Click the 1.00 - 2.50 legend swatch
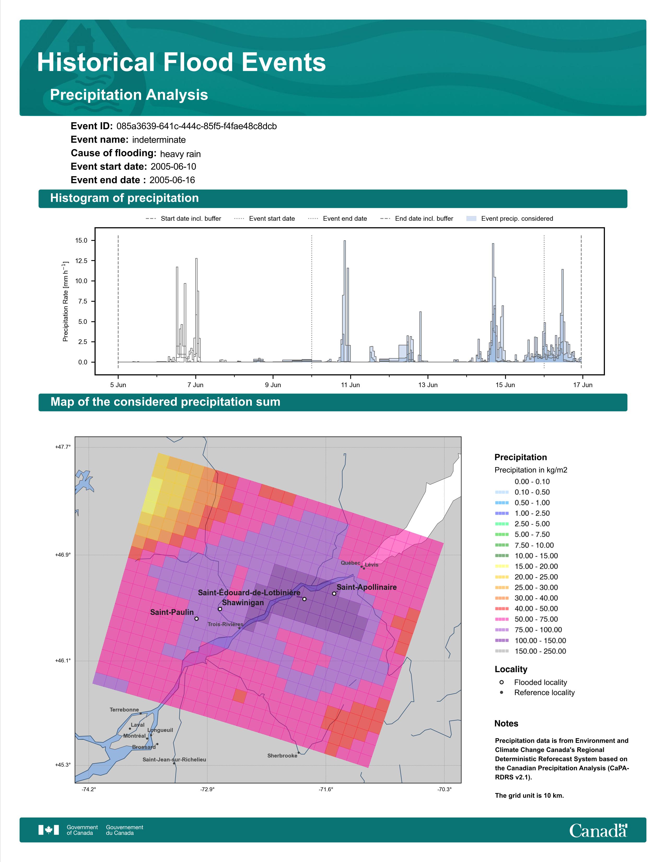666x862 pixels. point(501,514)
